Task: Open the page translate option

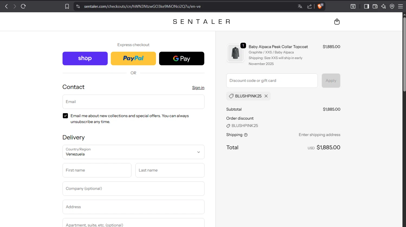Action: 300,6
